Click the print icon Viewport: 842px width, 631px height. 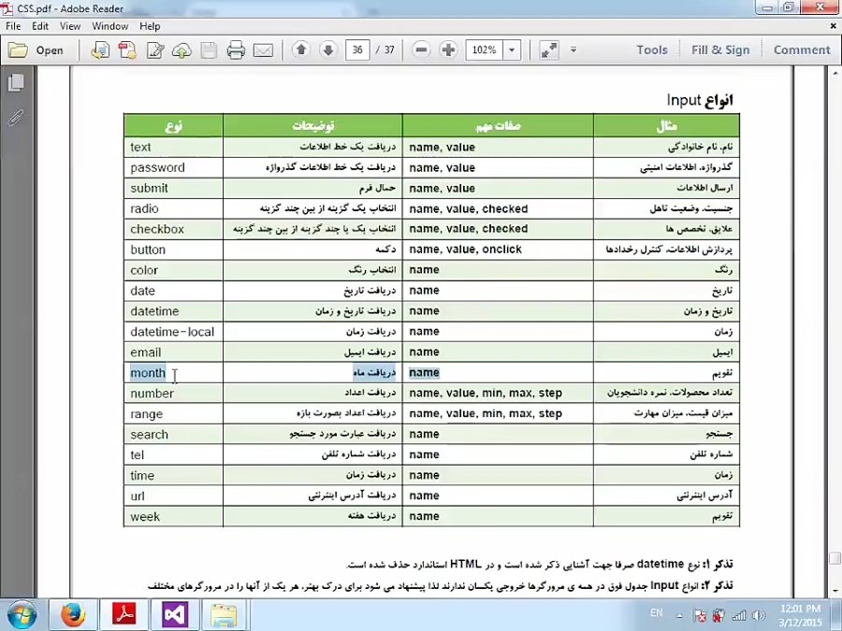pyautogui.click(x=236, y=50)
